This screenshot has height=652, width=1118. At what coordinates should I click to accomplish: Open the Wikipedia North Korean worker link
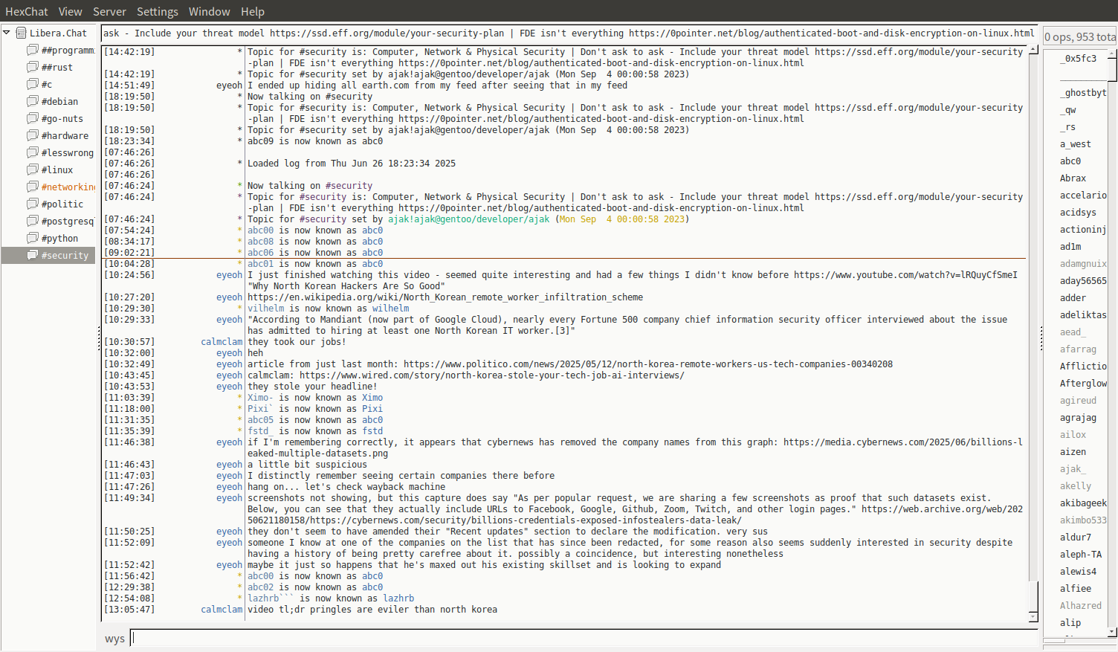click(x=445, y=297)
